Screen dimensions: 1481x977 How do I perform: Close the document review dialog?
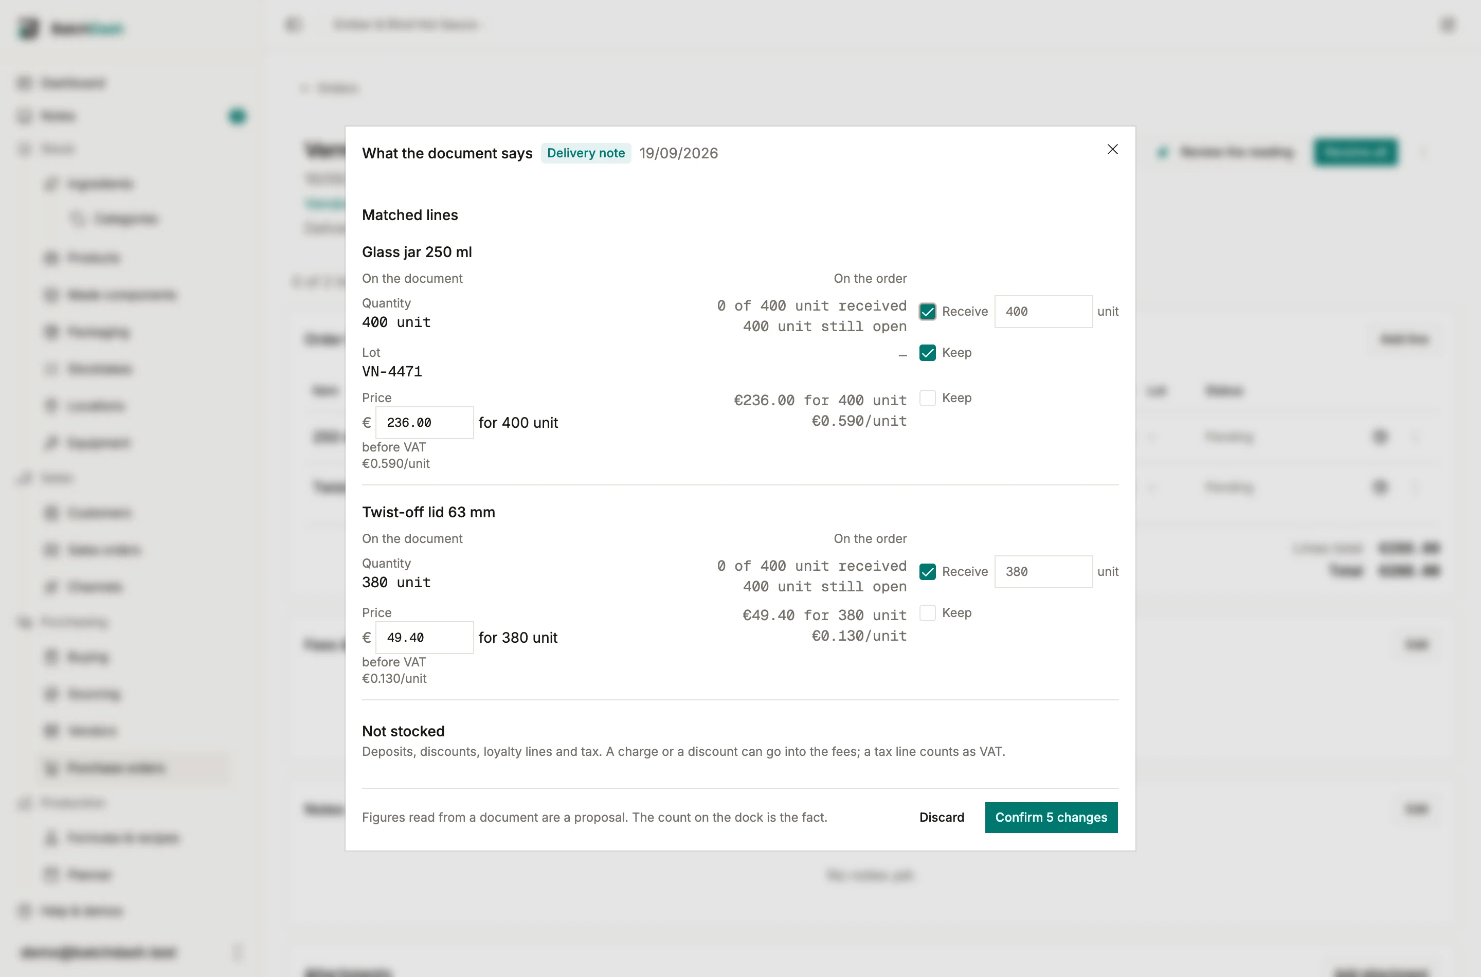pos(1112,150)
